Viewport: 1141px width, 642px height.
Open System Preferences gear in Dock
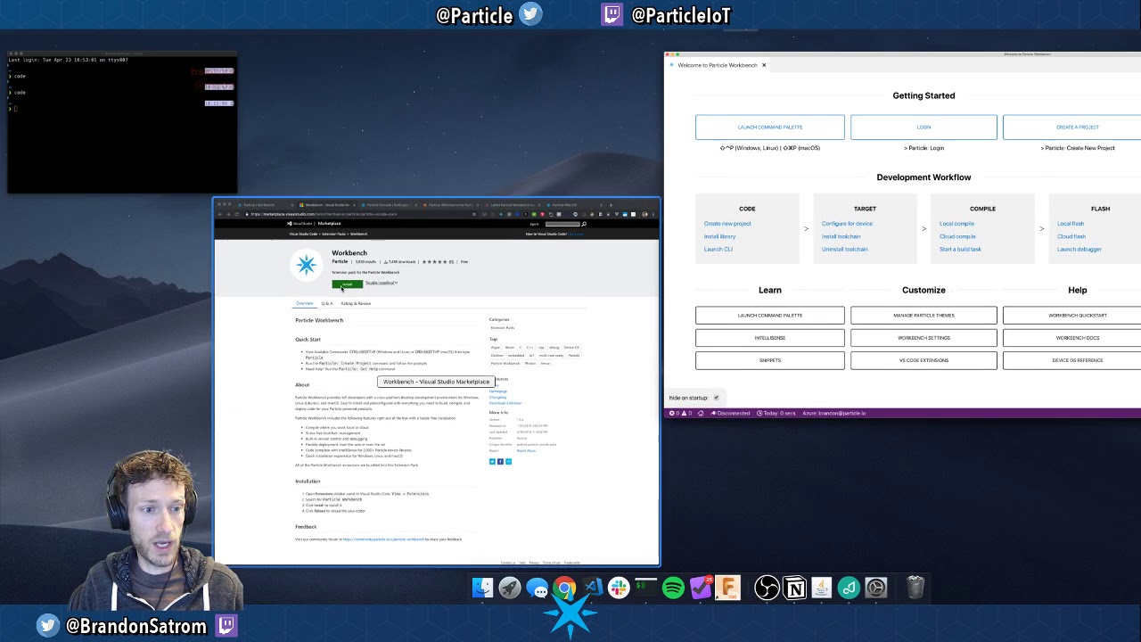point(876,588)
